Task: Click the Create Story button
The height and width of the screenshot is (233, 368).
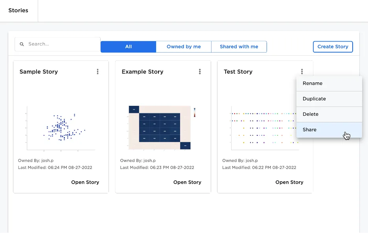Action: point(333,47)
